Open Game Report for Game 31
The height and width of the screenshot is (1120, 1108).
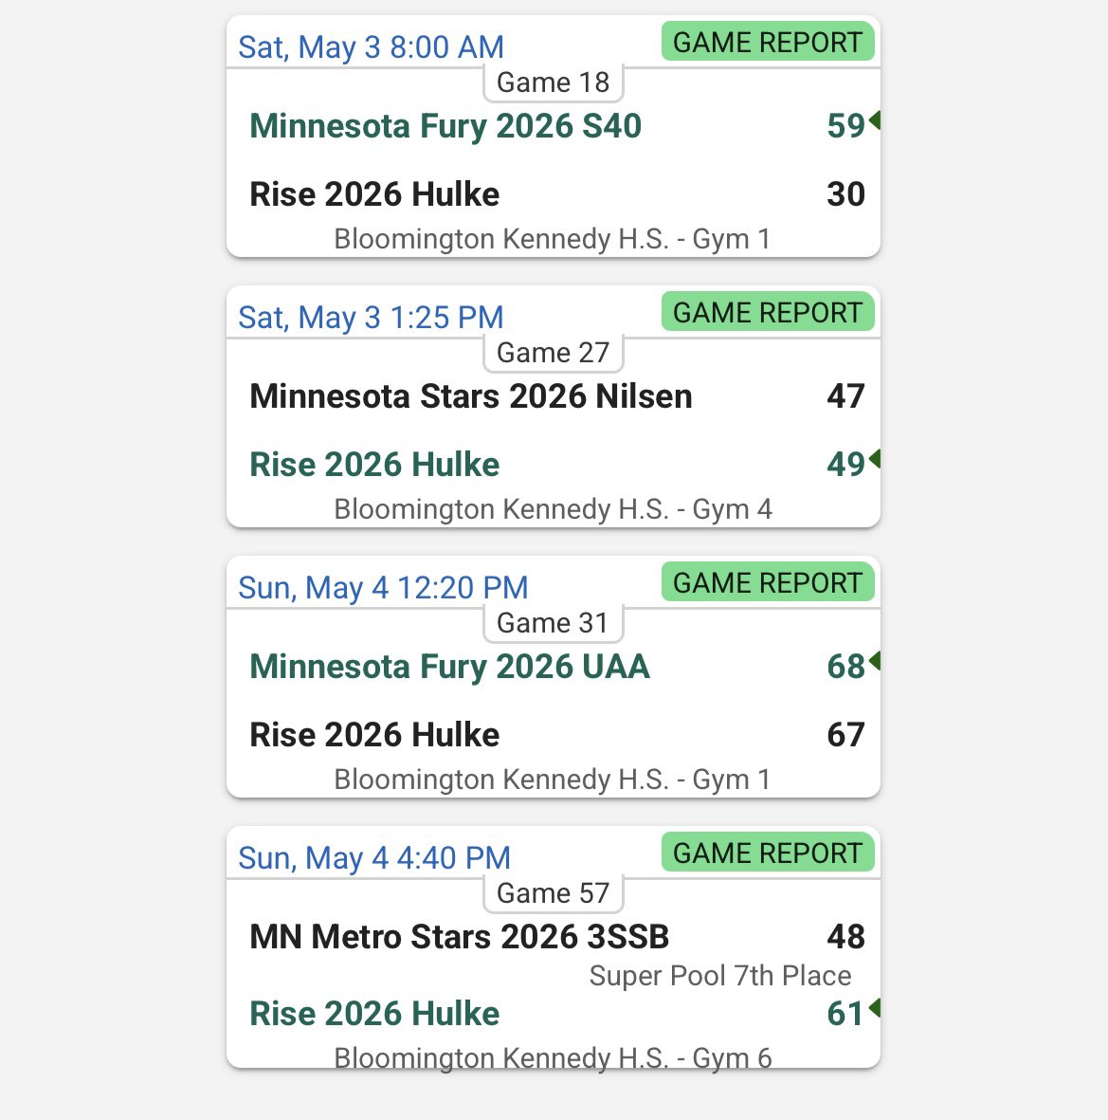[x=768, y=582]
